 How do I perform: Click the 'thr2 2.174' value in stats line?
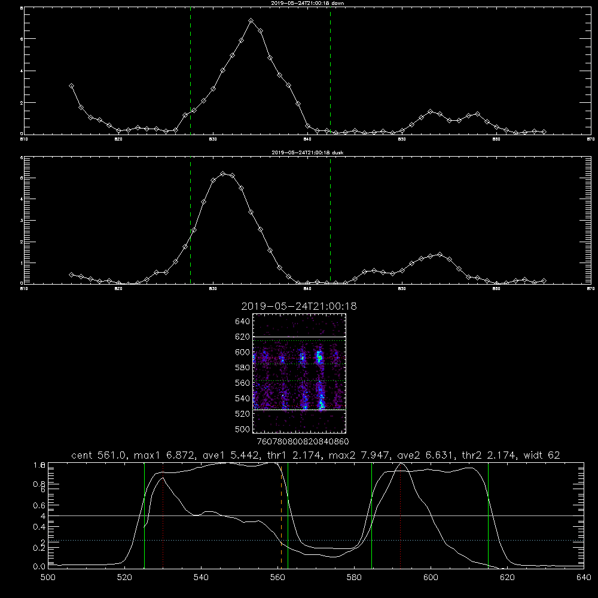point(489,455)
